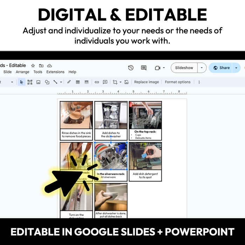Open version history clock icon
This screenshot has width=245, height=245.
(131, 68)
